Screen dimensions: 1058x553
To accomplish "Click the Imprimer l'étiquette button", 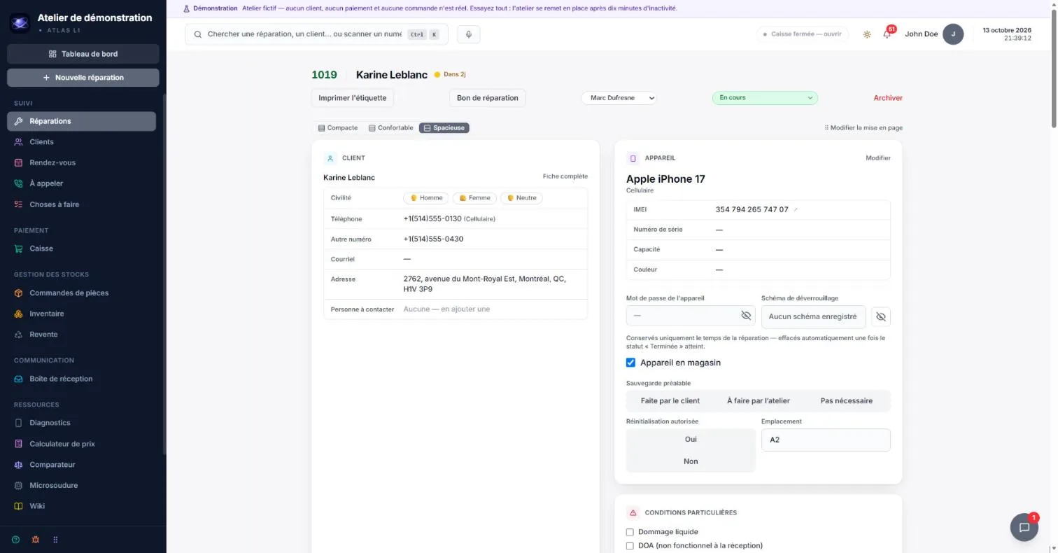I will (353, 98).
